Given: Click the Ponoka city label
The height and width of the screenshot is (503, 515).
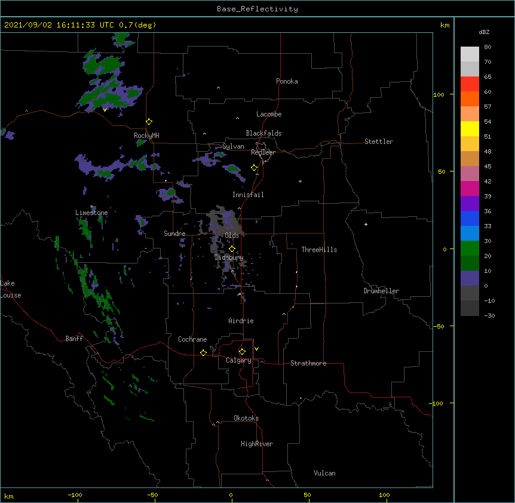Looking at the screenshot, I should click(x=287, y=81).
